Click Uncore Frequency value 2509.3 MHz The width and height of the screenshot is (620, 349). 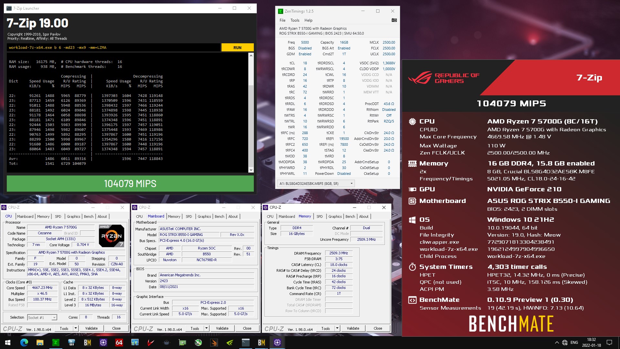[x=366, y=240]
